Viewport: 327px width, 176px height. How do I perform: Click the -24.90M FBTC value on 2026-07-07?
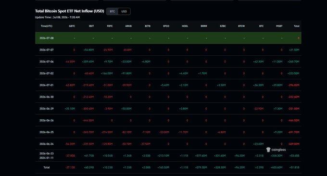tap(108, 50)
